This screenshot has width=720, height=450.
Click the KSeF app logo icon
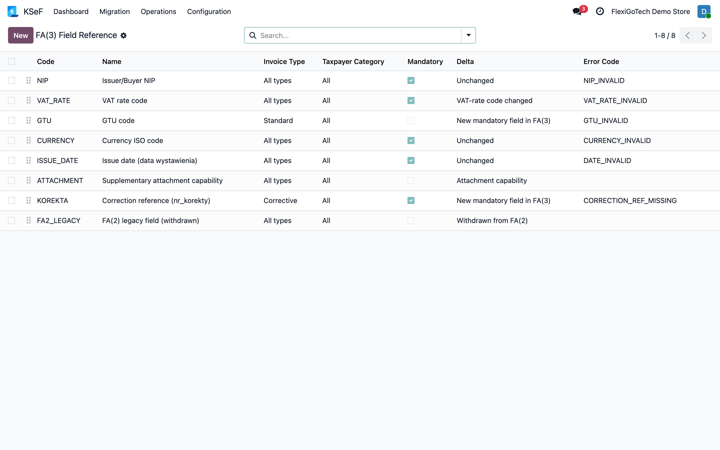tap(13, 11)
